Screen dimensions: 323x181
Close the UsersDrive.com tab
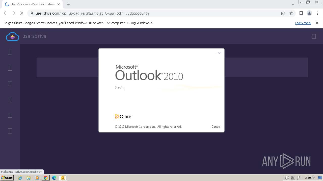(x=59, y=4)
